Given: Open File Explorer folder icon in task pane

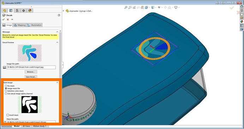Looking at the screenshot, I should click(x=242, y=14).
